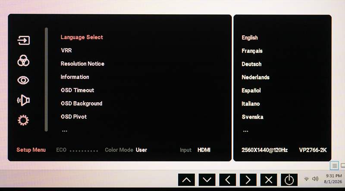
Task: Open the Input Select menu icon
Action: pos(24,40)
